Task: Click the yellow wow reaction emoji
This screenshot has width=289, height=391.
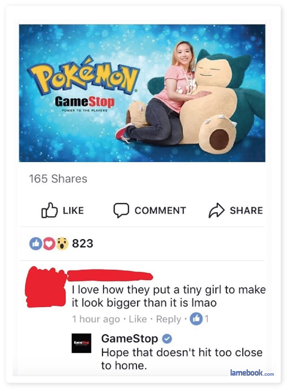Action: tap(62, 244)
